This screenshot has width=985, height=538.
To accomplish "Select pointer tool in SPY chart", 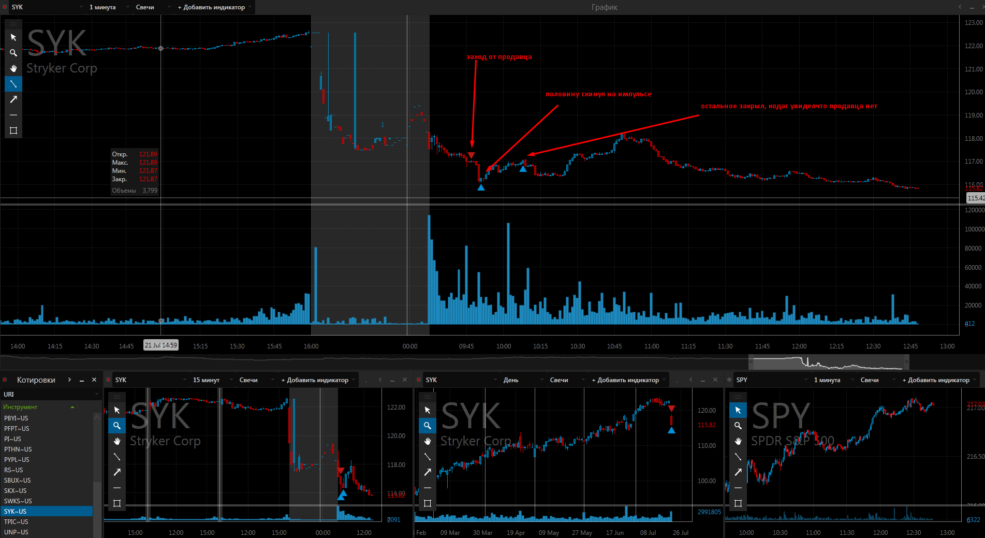I will [x=738, y=410].
